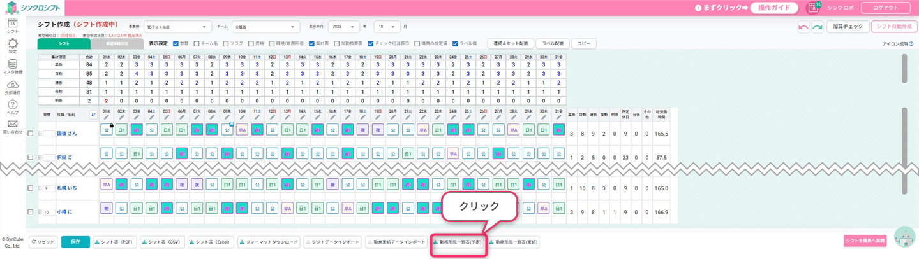Click the vertical scrollbar of summary table
919x259 pixels.
903,69
